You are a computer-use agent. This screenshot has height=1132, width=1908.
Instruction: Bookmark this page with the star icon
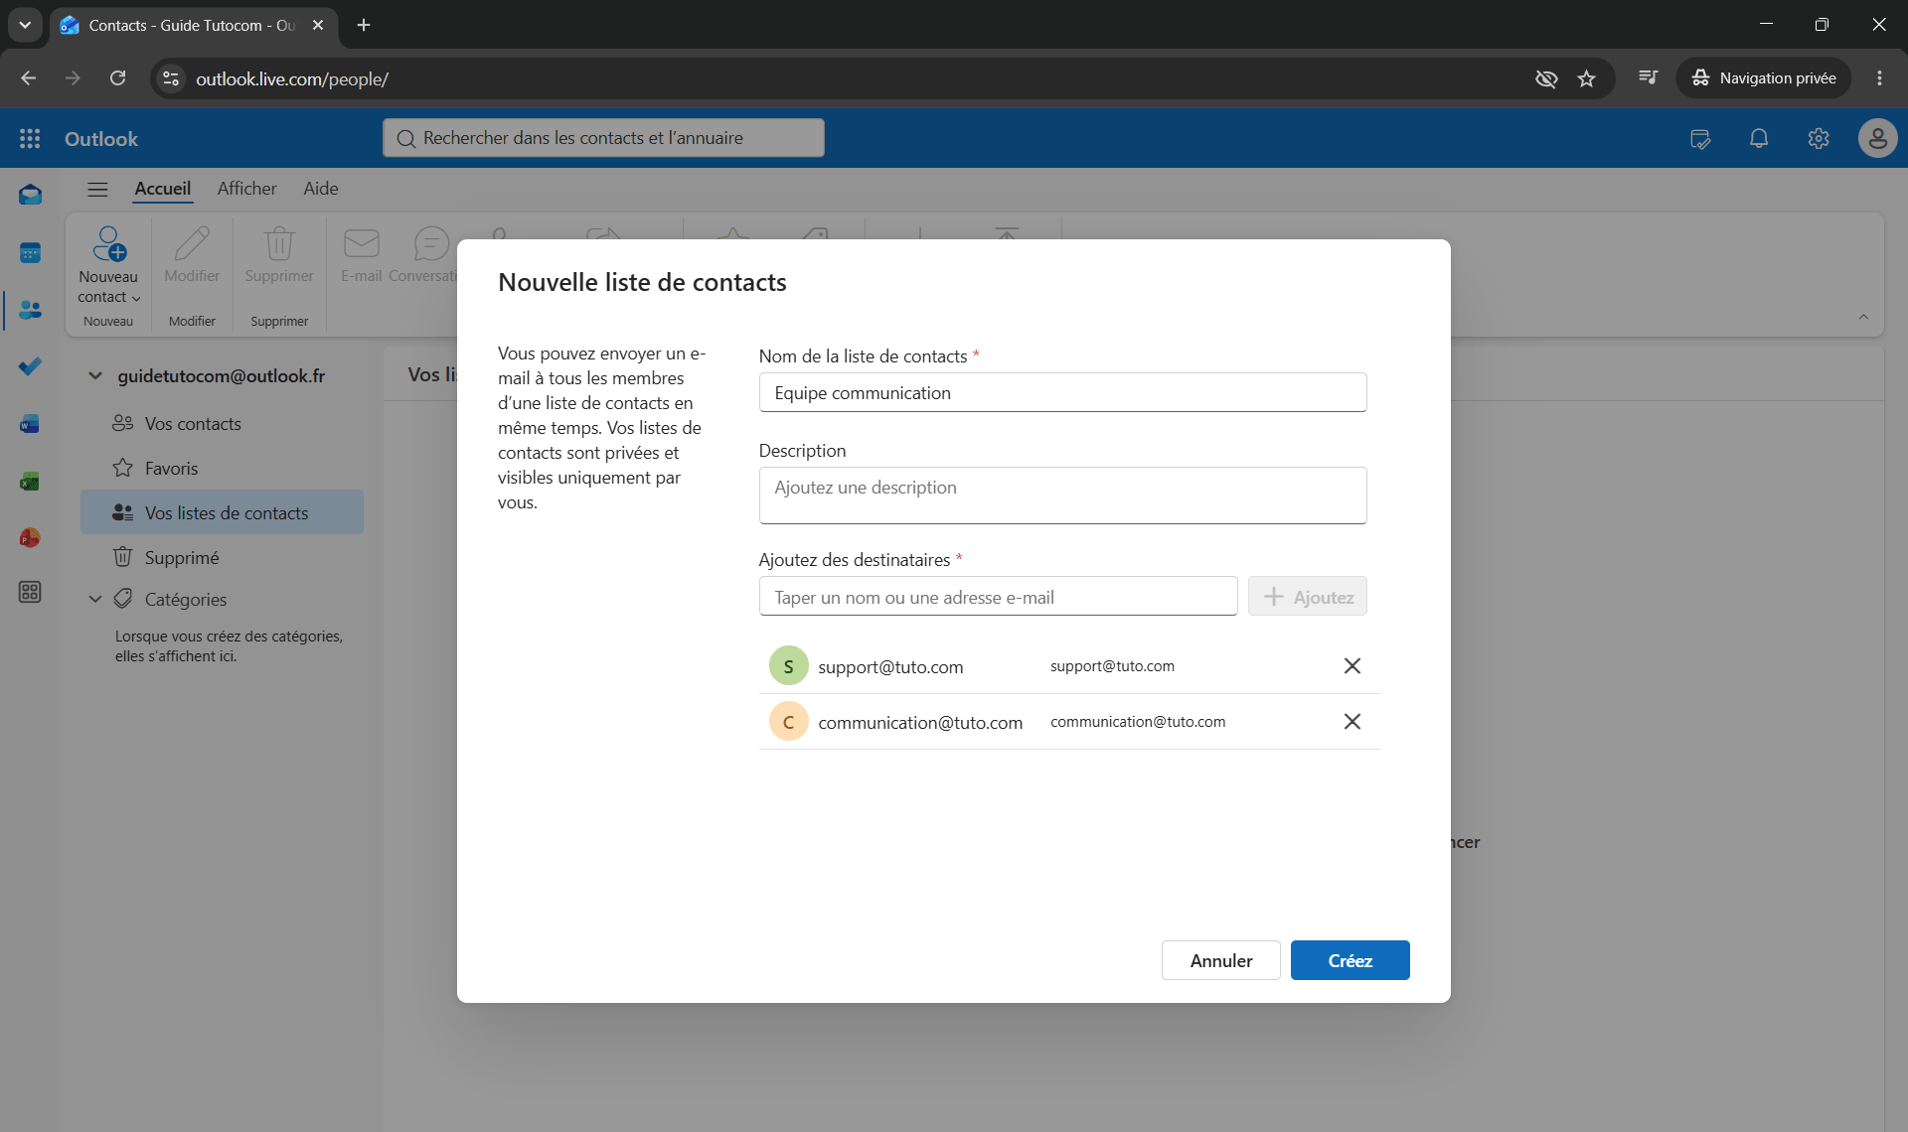[x=1587, y=78]
